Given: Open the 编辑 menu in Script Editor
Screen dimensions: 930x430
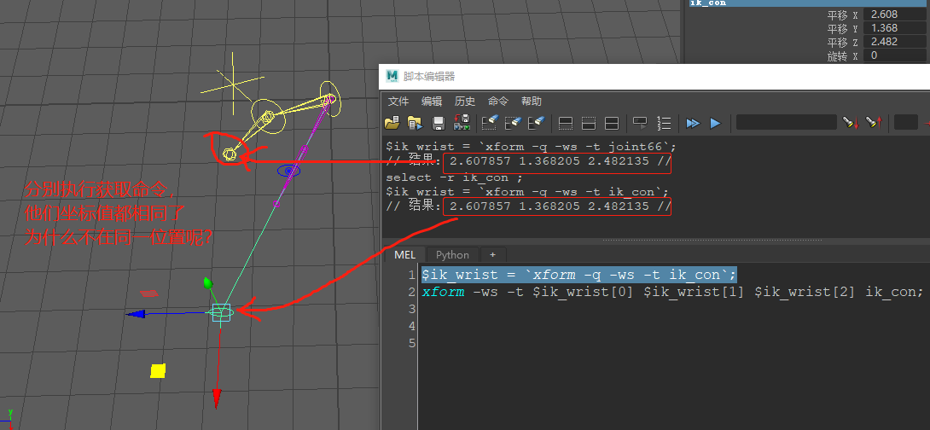Looking at the screenshot, I should 432,102.
